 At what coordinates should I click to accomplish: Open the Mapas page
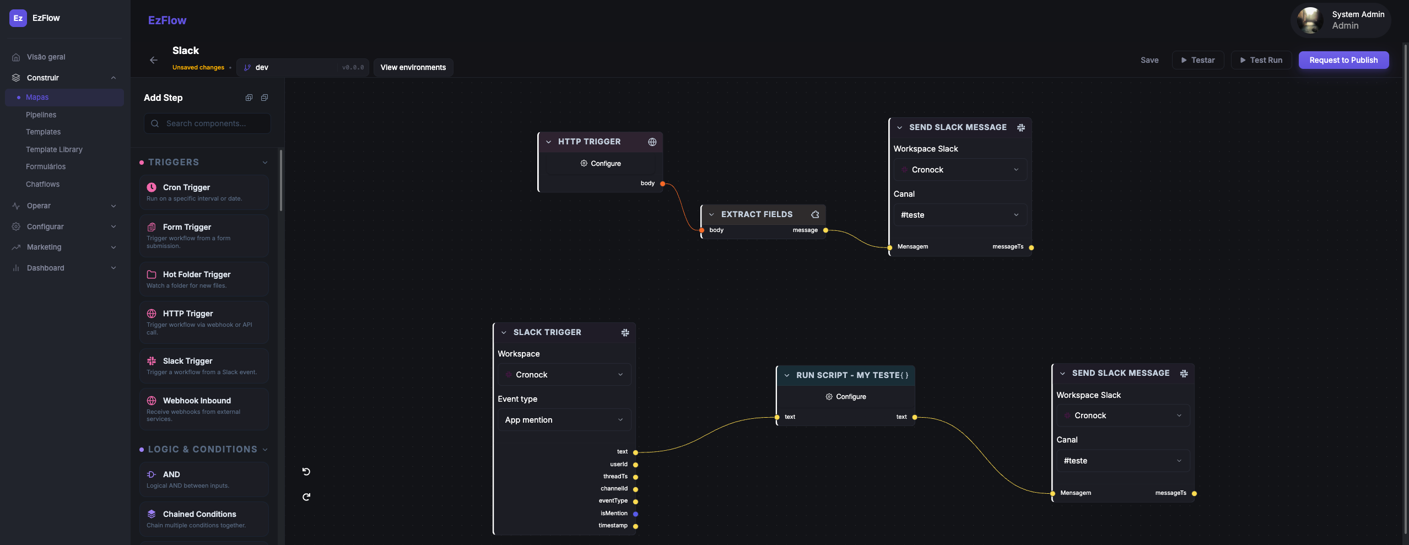click(64, 98)
